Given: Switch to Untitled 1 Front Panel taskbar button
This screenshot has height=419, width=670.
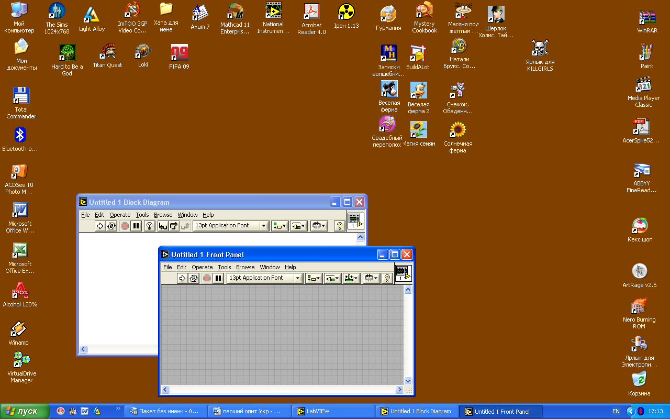Looking at the screenshot, I should click(x=501, y=412).
